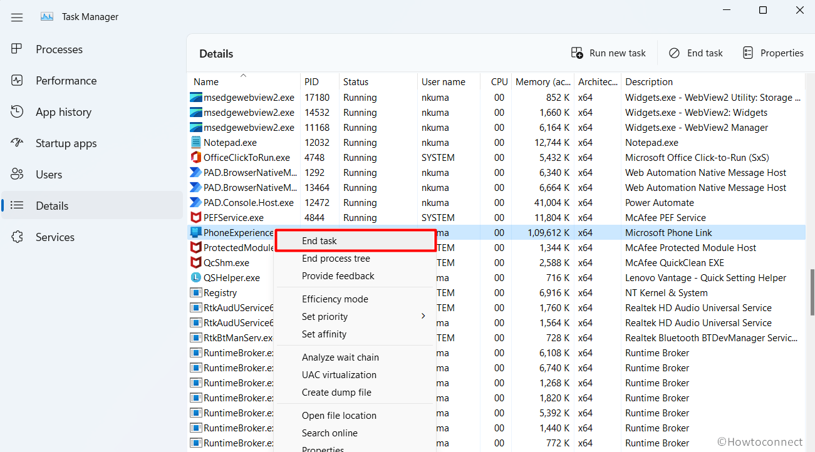Click the Run new task icon

click(577, 53)
